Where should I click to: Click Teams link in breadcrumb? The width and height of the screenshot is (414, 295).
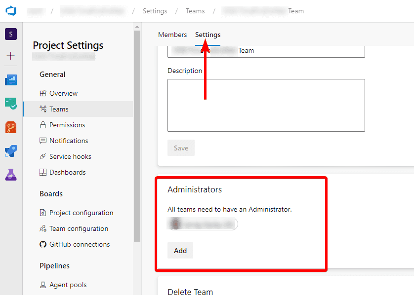(195, 11)
